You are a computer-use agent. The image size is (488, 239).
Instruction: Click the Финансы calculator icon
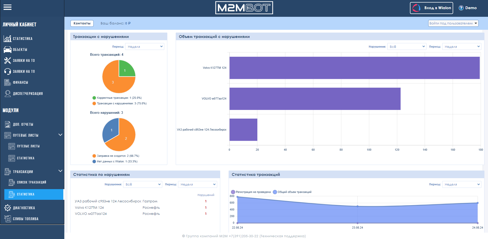[7, 82]
